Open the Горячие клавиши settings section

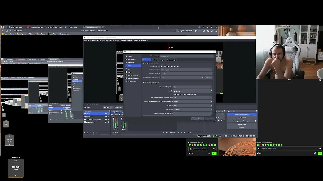[133, 75]
